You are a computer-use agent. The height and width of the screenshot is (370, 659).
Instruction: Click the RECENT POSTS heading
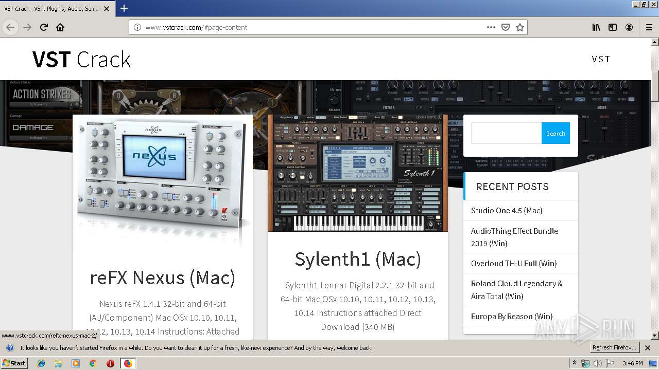click(512, 187)
